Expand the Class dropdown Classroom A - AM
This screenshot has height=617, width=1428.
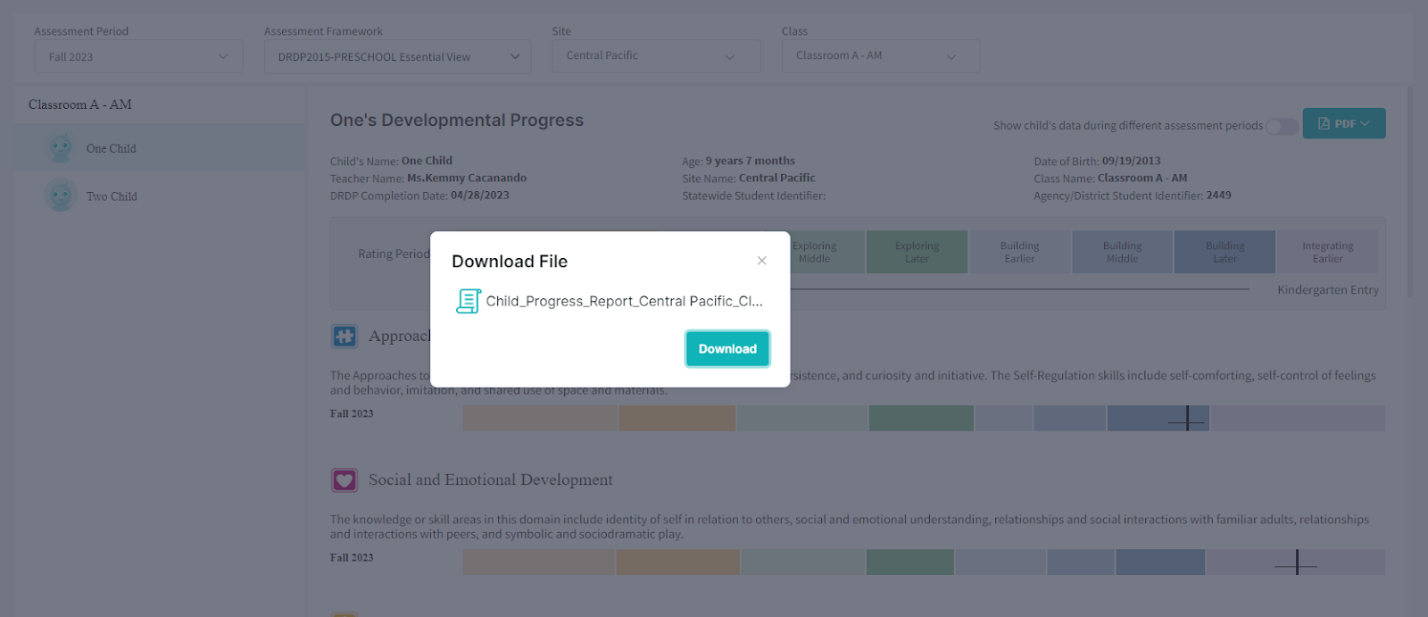point(880,55)
